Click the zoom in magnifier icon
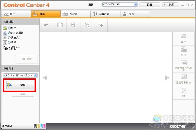 point(73,25)
